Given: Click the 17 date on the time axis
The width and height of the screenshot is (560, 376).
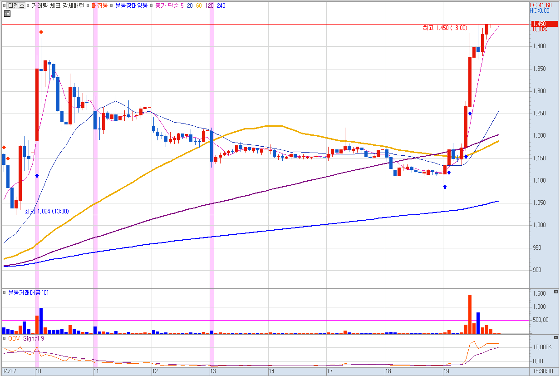Looking at the screenshot, I should point(330,371).
